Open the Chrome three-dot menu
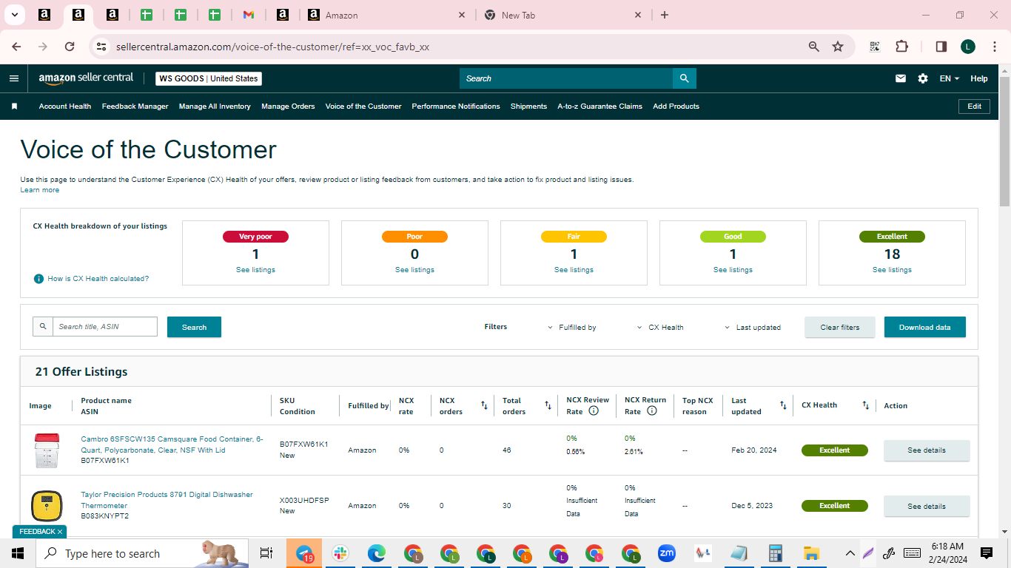 point(993,47)
